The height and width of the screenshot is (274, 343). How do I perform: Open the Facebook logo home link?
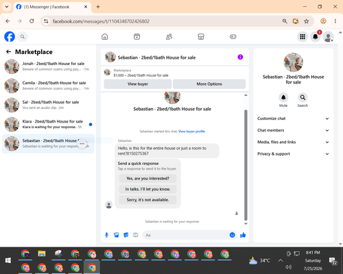pyautogui.click(x=10, y=36)
